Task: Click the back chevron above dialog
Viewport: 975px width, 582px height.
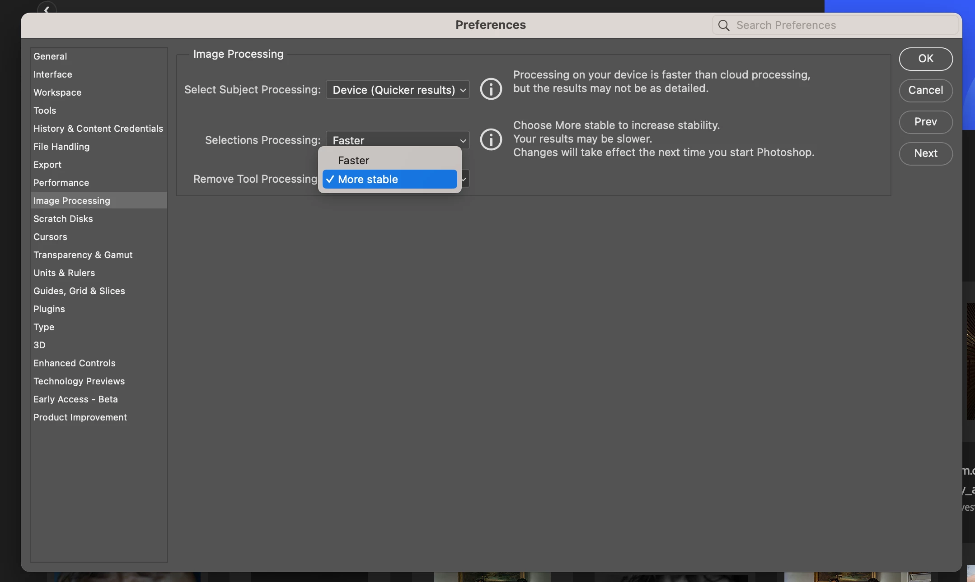Action: [x=47, y=9]
